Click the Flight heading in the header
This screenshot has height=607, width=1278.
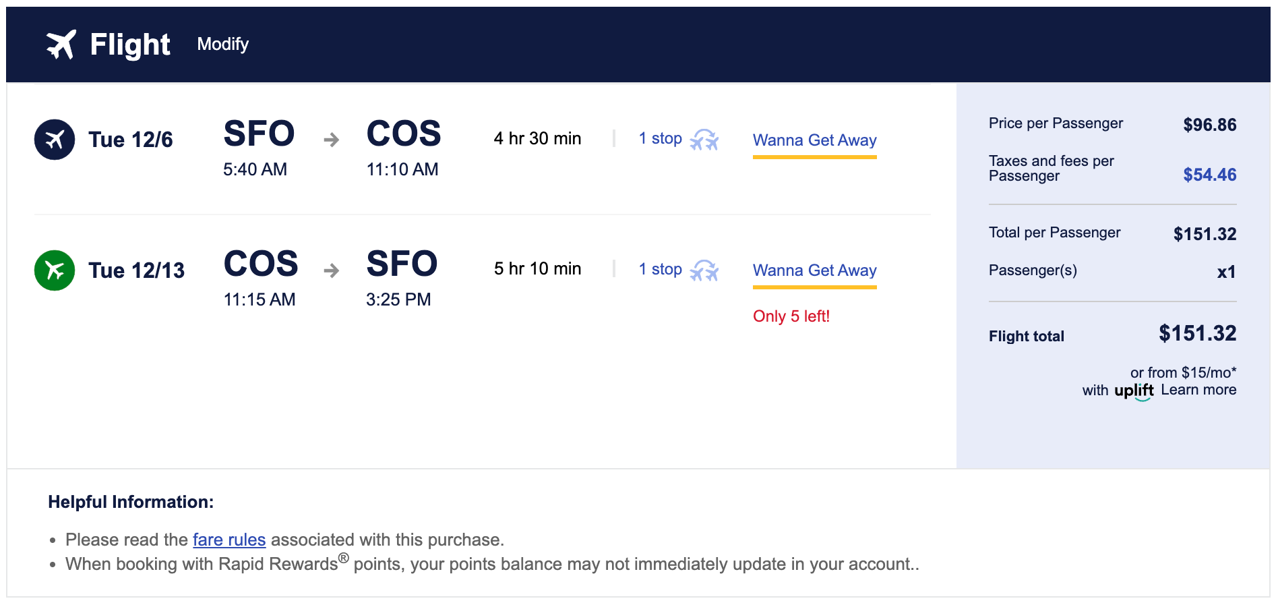click(x=130, y=45)
